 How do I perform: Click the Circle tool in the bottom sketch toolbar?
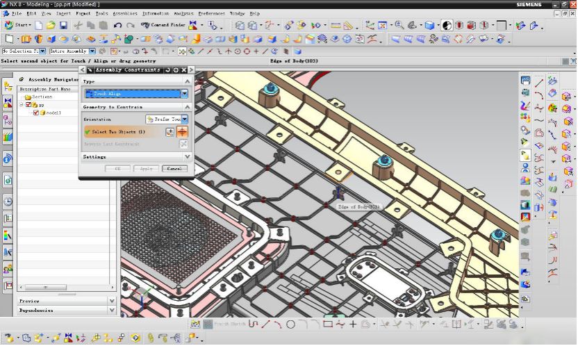pos(291,324)
